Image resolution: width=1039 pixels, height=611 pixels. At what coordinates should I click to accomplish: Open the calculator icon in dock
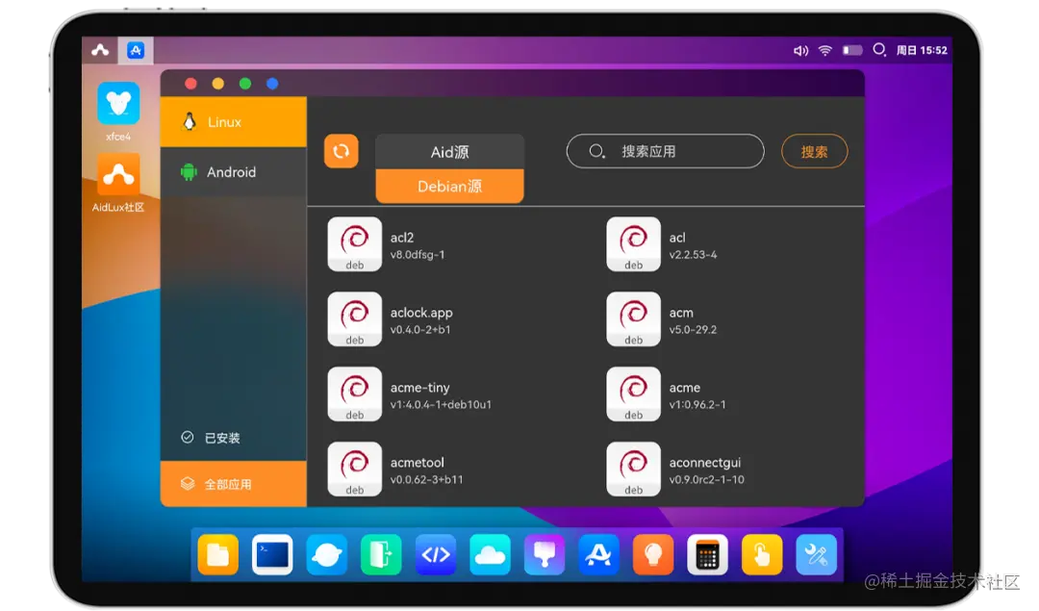coord(707,554)
